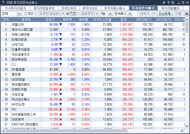Screen dimensions: 190x134
Task: Open the 연속매수 dropdown
Action: pos(130,14)
